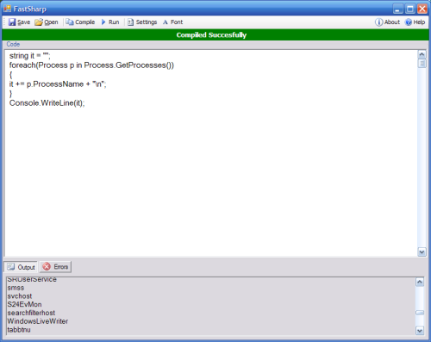Open Settings from the toolbar text
Viewport: 431px width, 342px height.
[147, 22]
